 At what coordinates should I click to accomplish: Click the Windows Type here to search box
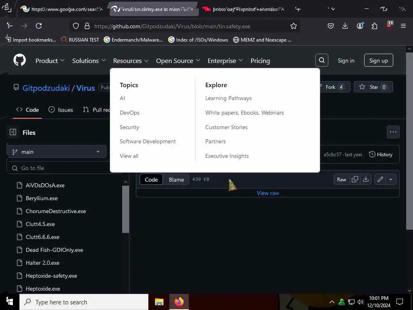click(84, 302)
